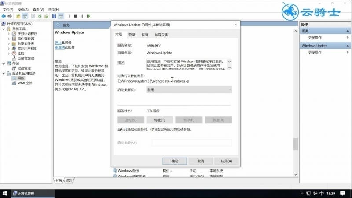Toggle Show/Hide Console Tree toolbar icon
Screen dimensions: 352x198
(25, 16)
